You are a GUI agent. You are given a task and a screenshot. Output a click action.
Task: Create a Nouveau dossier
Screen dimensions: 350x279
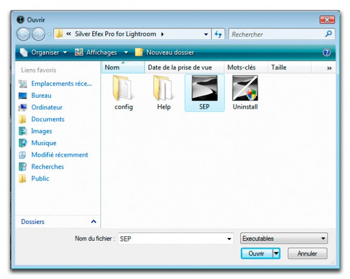click(x=164, y=52)
